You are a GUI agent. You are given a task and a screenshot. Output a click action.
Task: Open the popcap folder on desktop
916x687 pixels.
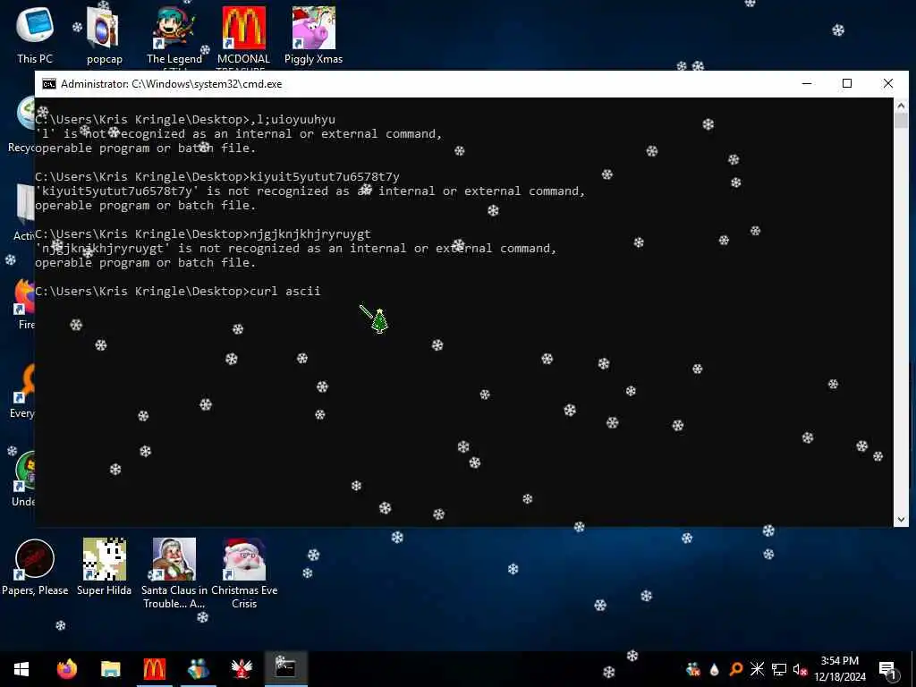tap(104, 34)
